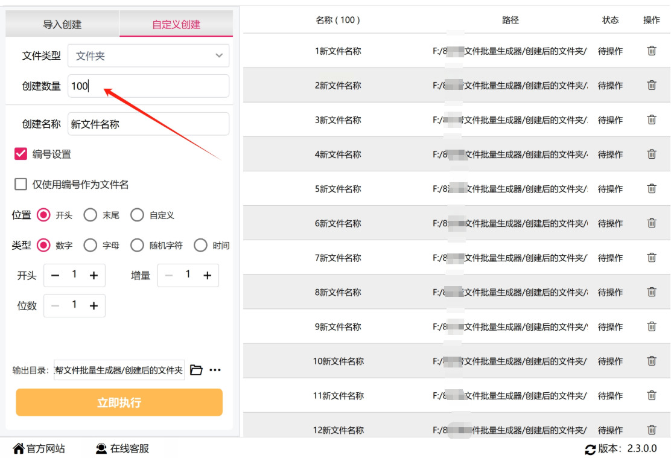
Task: Increase the 开头 start number
Action: (94, 275)
